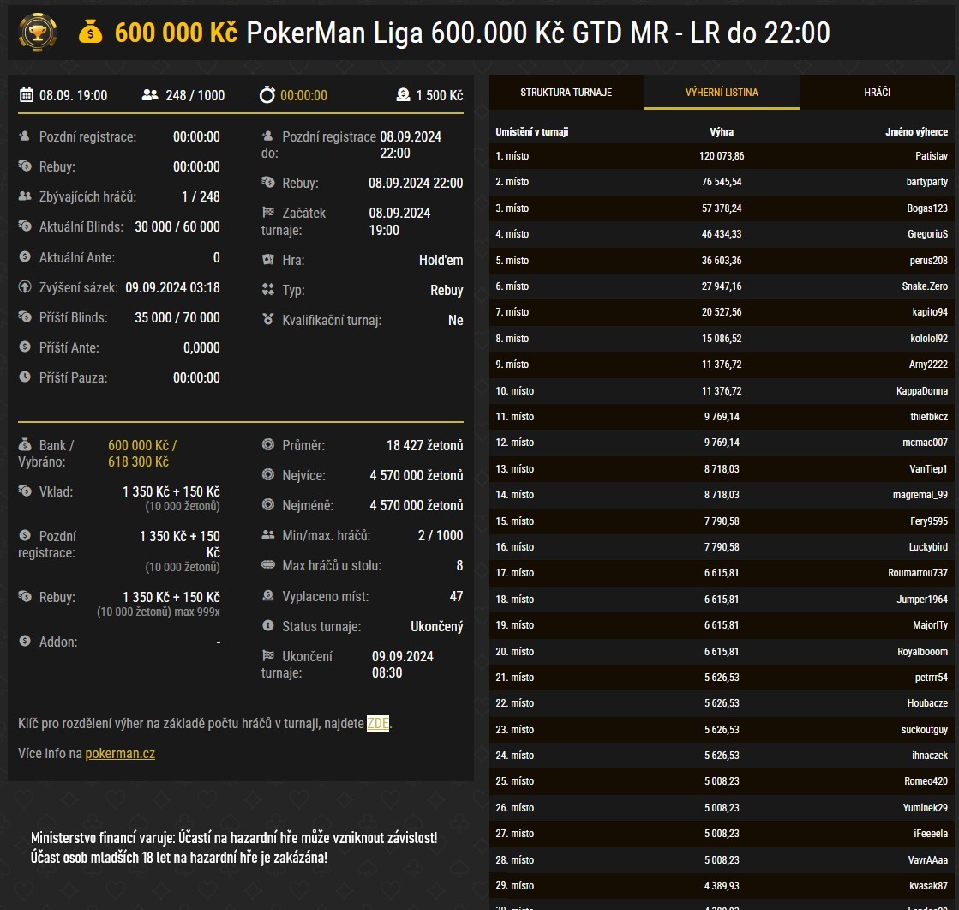Viewport: 959px width, 910px height.
Task: Select the Výherní listina tab
Action: [x=722, y=93]
